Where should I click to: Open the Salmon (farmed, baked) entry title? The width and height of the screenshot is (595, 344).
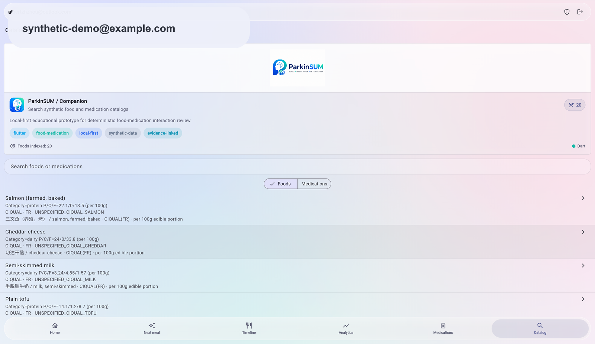coord(35,198)
